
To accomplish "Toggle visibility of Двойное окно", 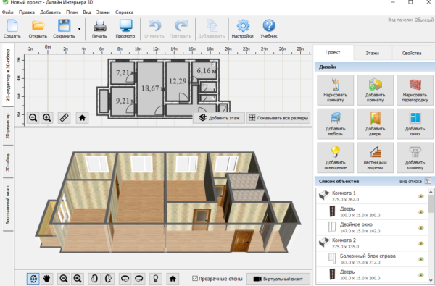I will point(421,228).
